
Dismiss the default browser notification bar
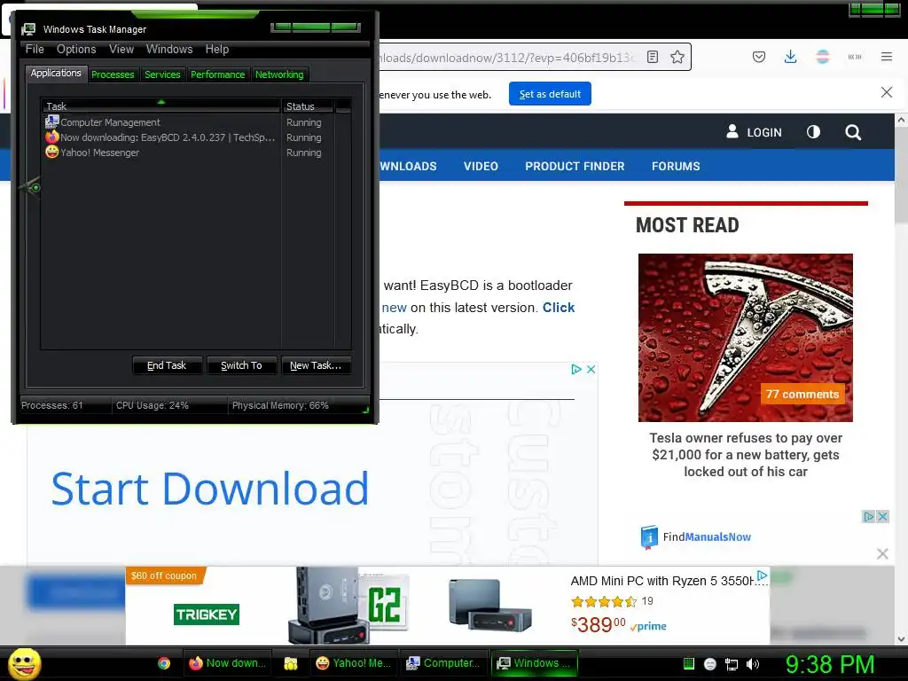(x=887, y=92)
